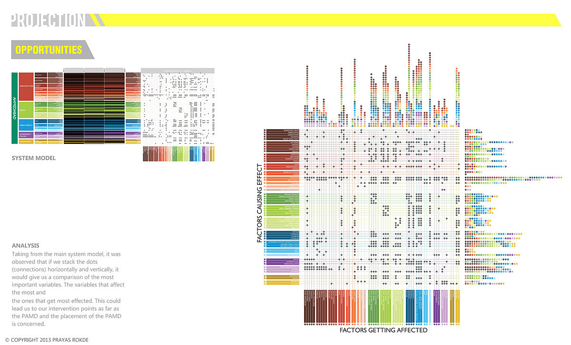Viewport: 571px width, 345px height.
Task: Select the yellow ENVIRONMENT block
Action: pos(26,142)
